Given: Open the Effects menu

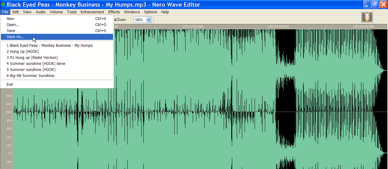Looking at the screenshot, I should (x=114, y=12).
